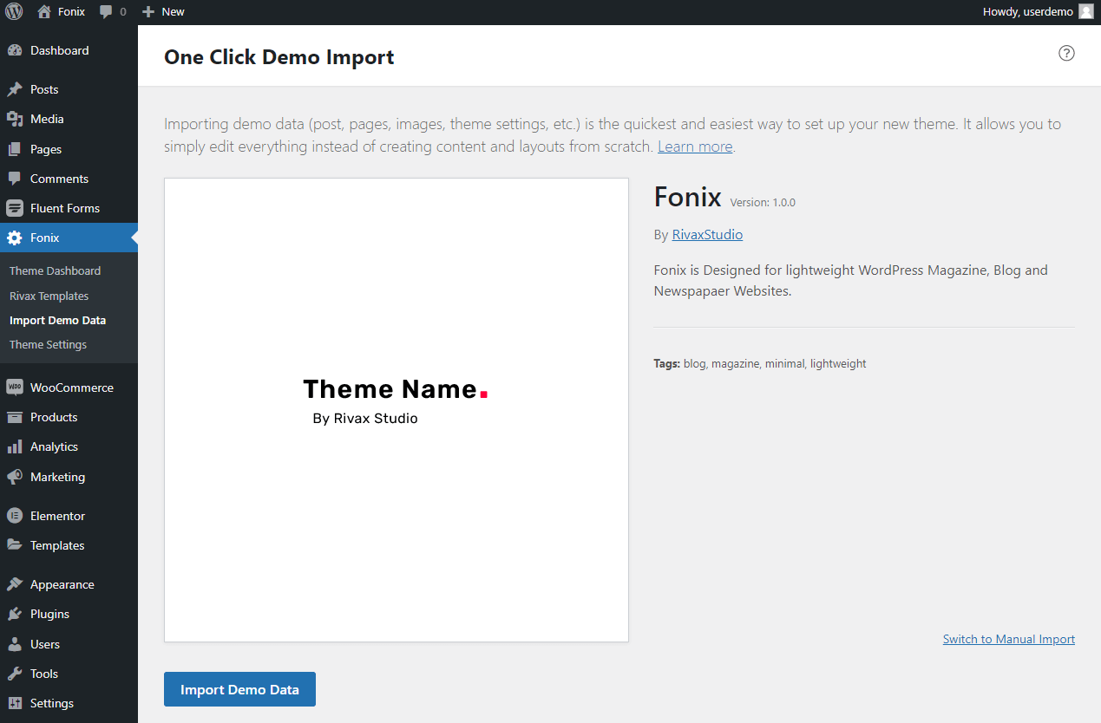The height and width of the screenshot is (723, 1101).
Task: Follow the Learn more link
Action: pos(694,147)
